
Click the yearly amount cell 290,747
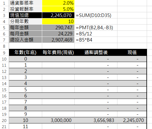pyautogui.click(x=58, y=27)
